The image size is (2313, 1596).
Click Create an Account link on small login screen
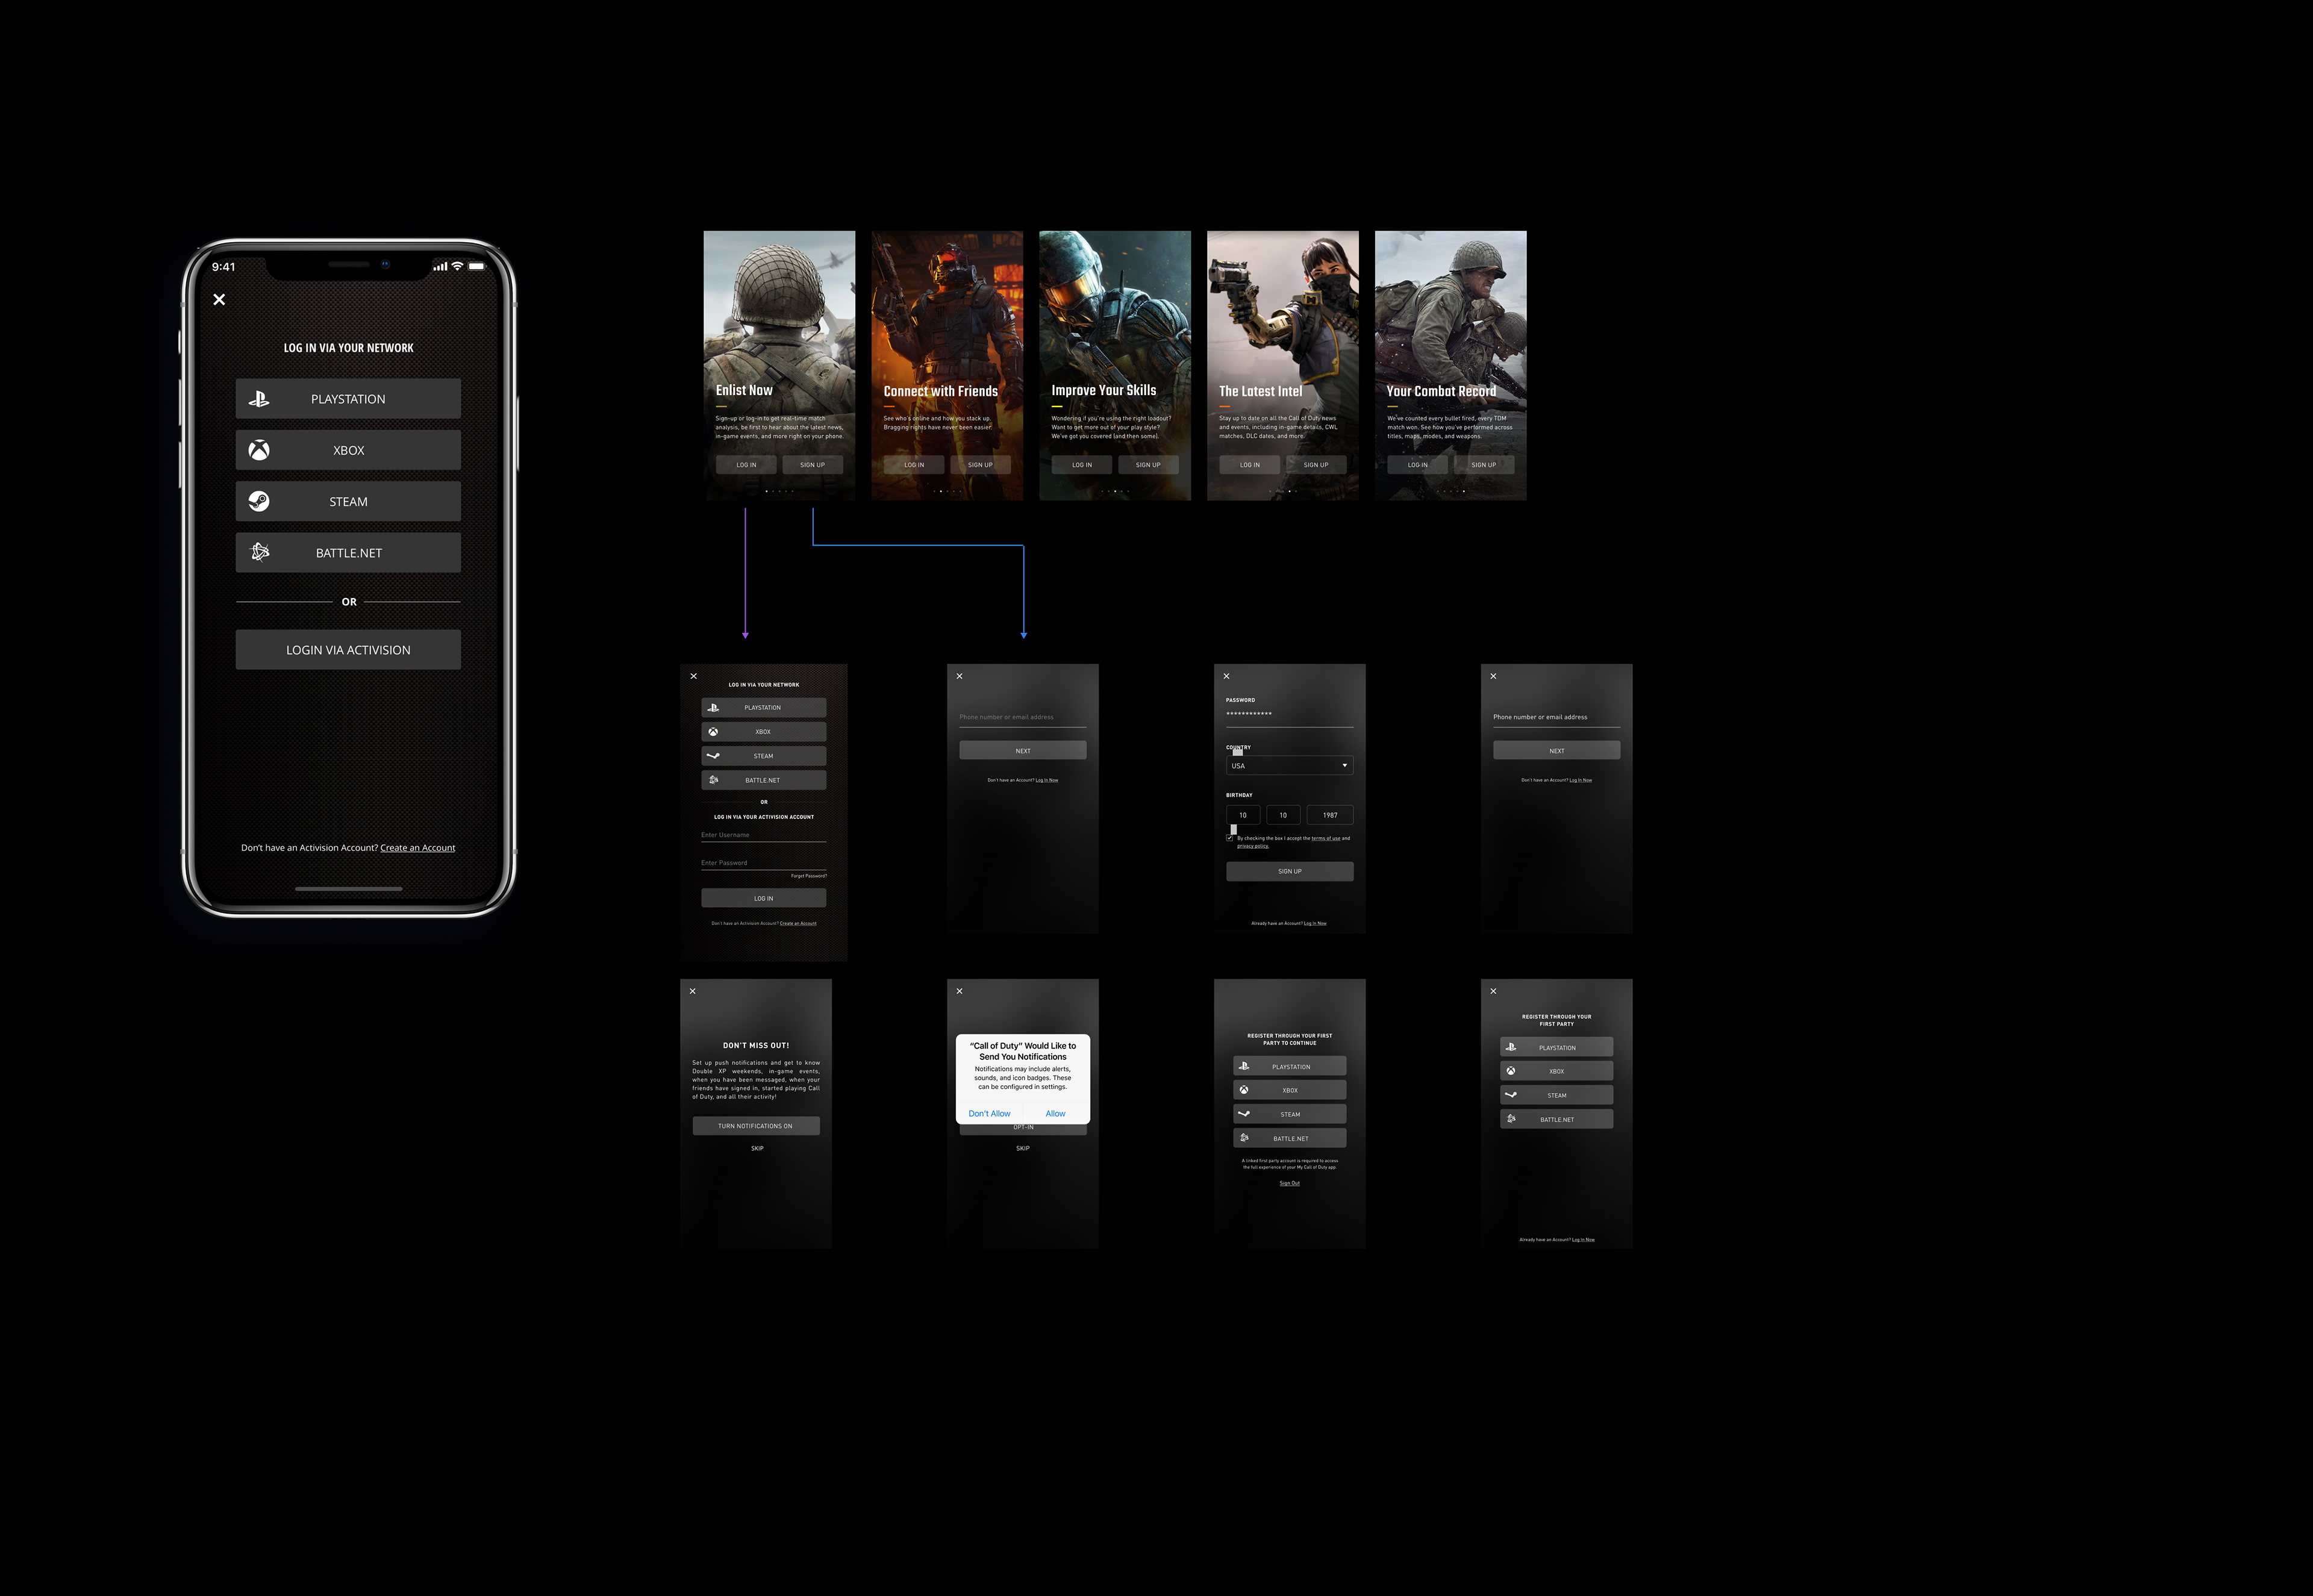coord(798,923)
